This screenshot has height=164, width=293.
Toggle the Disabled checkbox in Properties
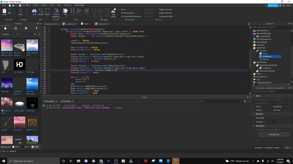pyautogui.click(x=274, y=122)
